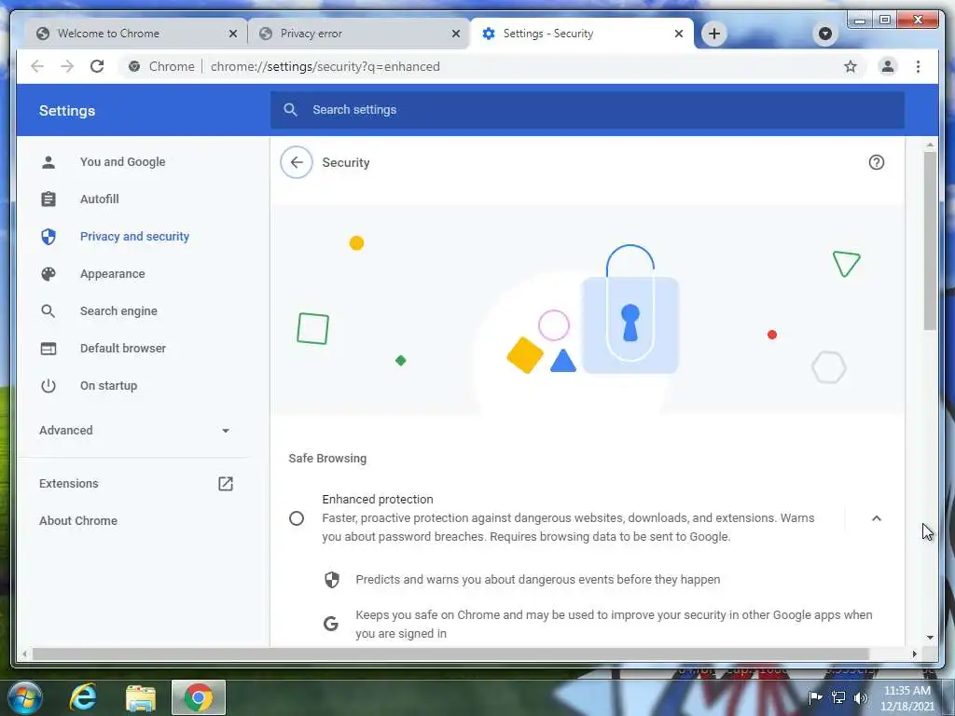Viewport: 955px width, 716px height.
Task: Select the Settings - Security tab
Action: tap(582, 34)
